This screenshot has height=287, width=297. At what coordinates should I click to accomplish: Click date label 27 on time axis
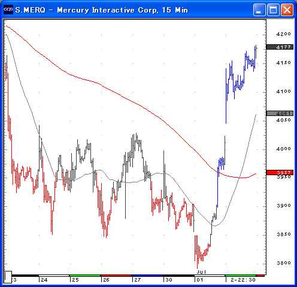tap(138, 280)
